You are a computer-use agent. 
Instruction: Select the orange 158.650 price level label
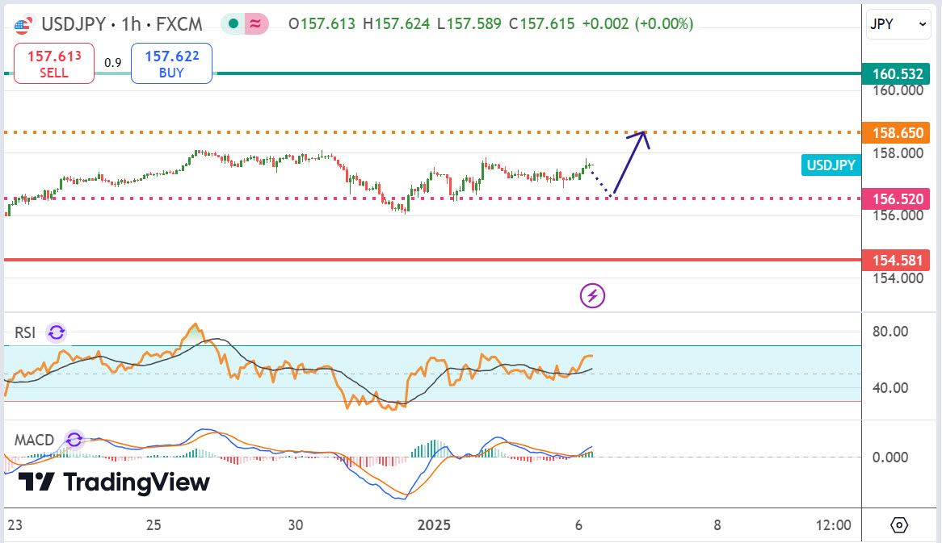897,132
